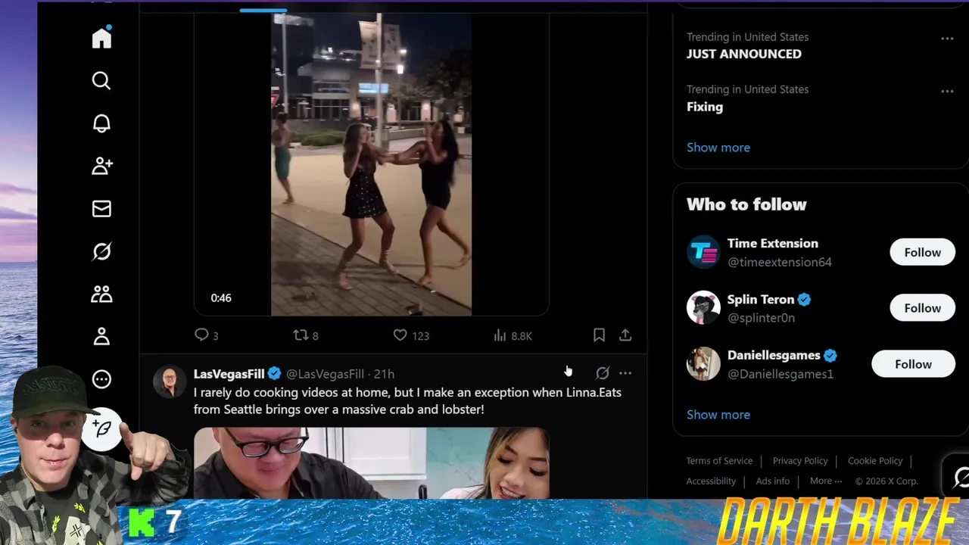Follow Time Extension
The image size is (969, 545).
pyautogui.click(x=922, y=252)
